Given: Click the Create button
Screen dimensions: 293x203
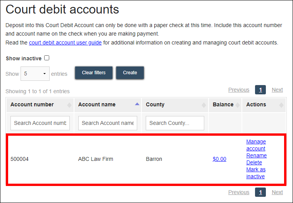Looking at the screenshot, I should pos(130,73).
